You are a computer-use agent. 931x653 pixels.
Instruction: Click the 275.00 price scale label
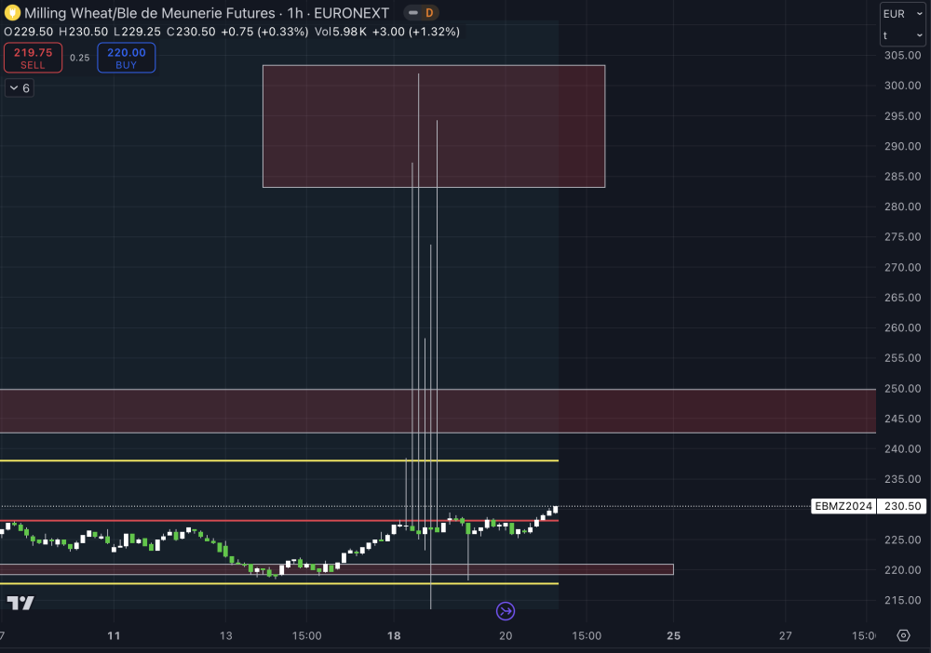(x=902, y=236)
